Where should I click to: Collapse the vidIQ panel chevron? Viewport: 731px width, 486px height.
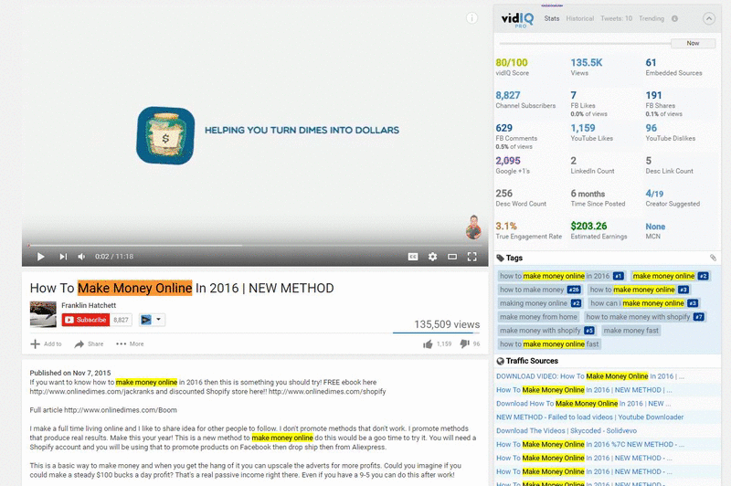tap(709, 18)
